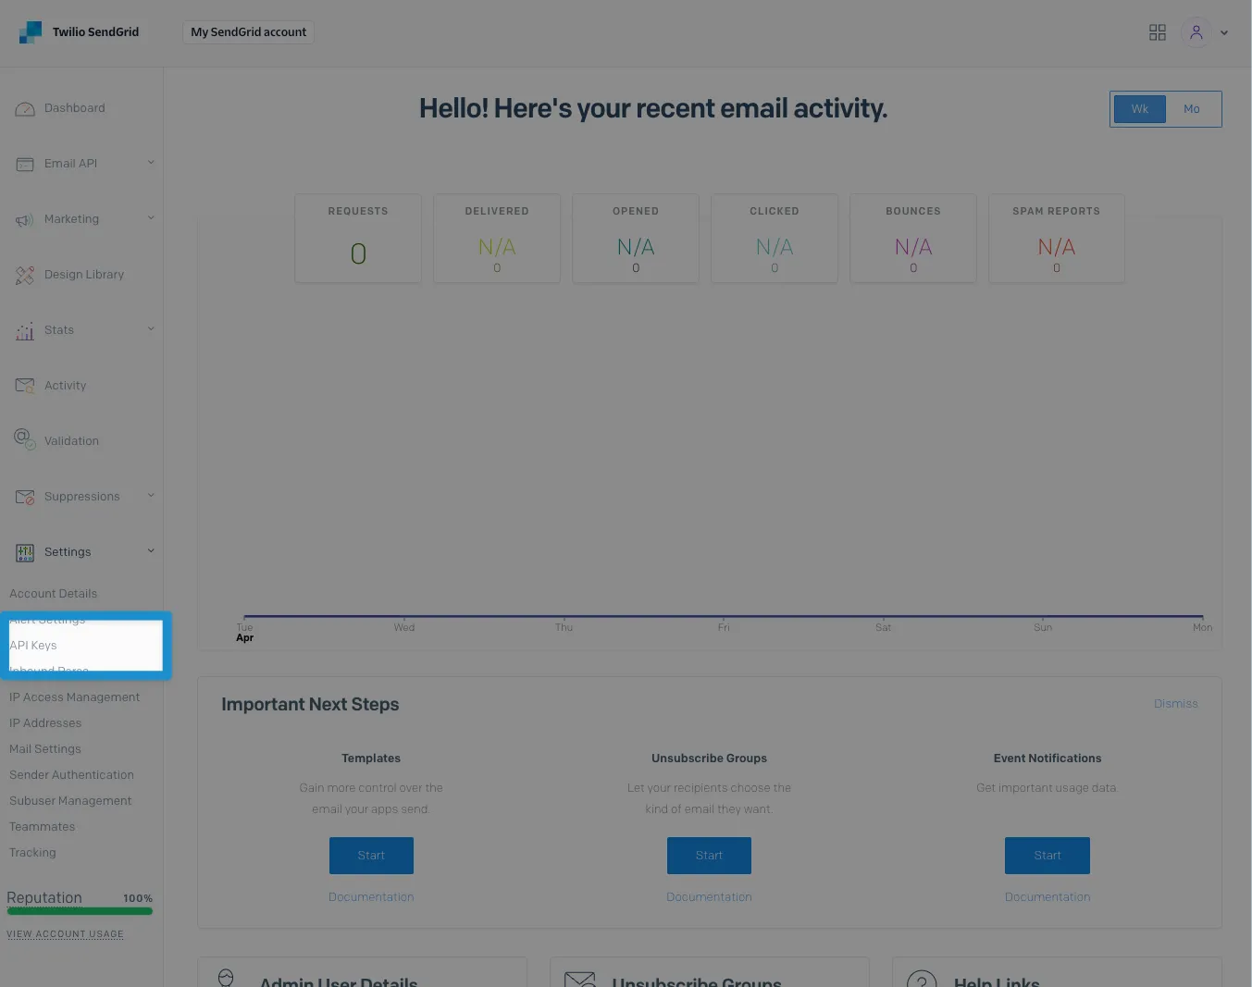Click the Unsubscribe Groups envelope icon

(580, 980)
